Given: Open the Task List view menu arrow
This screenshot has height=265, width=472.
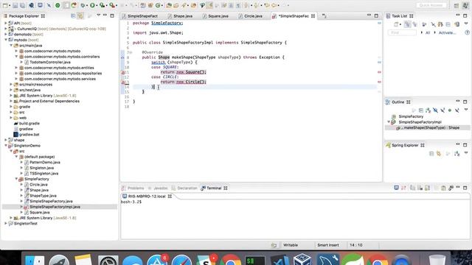Looking at the screenshot, I should (x=466, y=24).
